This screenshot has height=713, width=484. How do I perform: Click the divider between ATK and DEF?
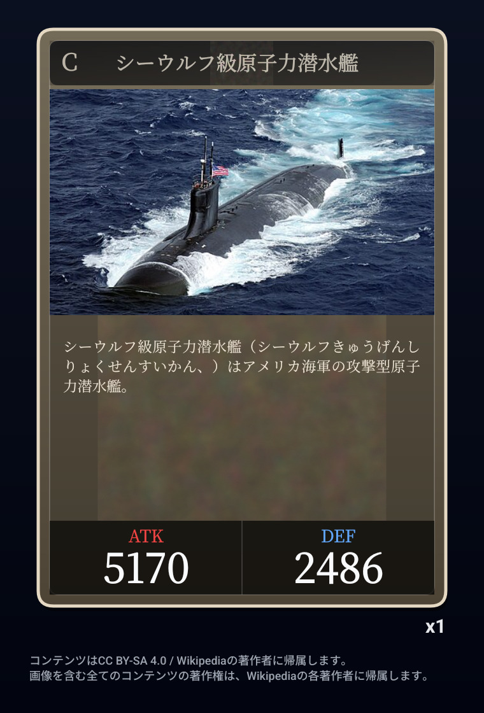pyautogui.click(x=242, y=558)
